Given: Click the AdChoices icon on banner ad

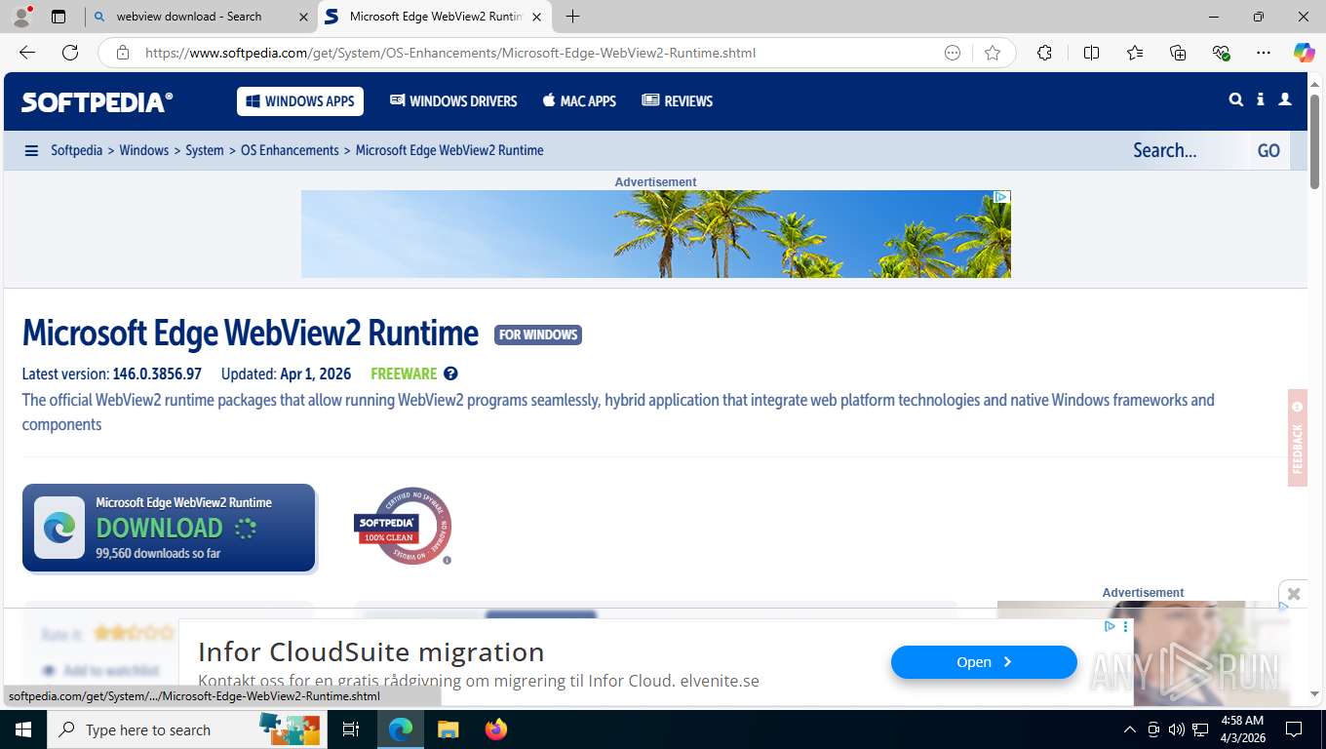Looking at the screenshot, I should click(x=1001, y=197).
